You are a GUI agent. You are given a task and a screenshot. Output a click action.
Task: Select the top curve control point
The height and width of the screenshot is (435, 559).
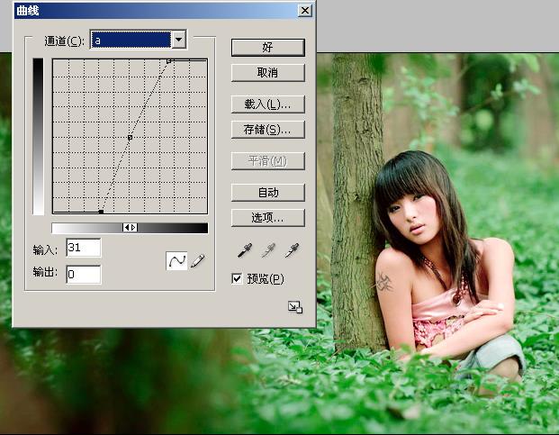(168, 61)
